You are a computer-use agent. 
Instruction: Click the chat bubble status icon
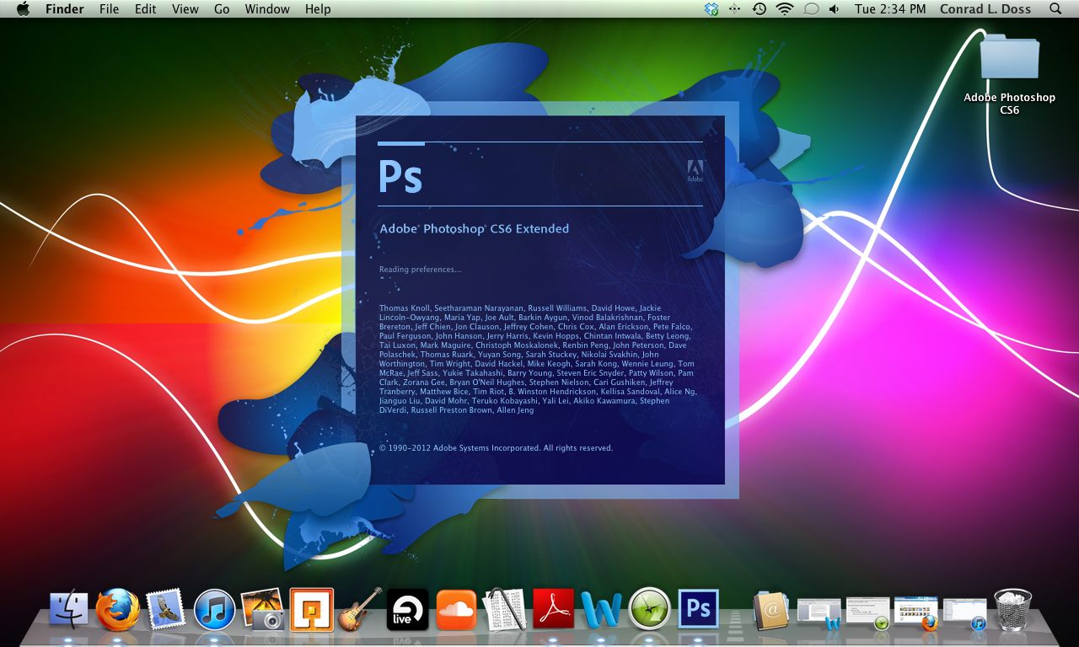point(810,9)
